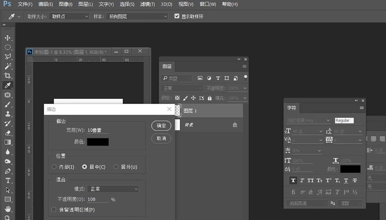Screen dimensions: 386x220
Task: Select the Blur tool
Action: coord(8,152)
